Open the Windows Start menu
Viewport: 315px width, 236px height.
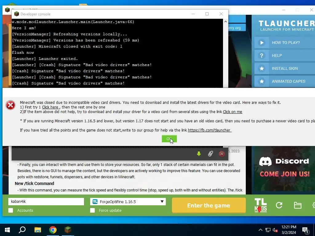7,230
